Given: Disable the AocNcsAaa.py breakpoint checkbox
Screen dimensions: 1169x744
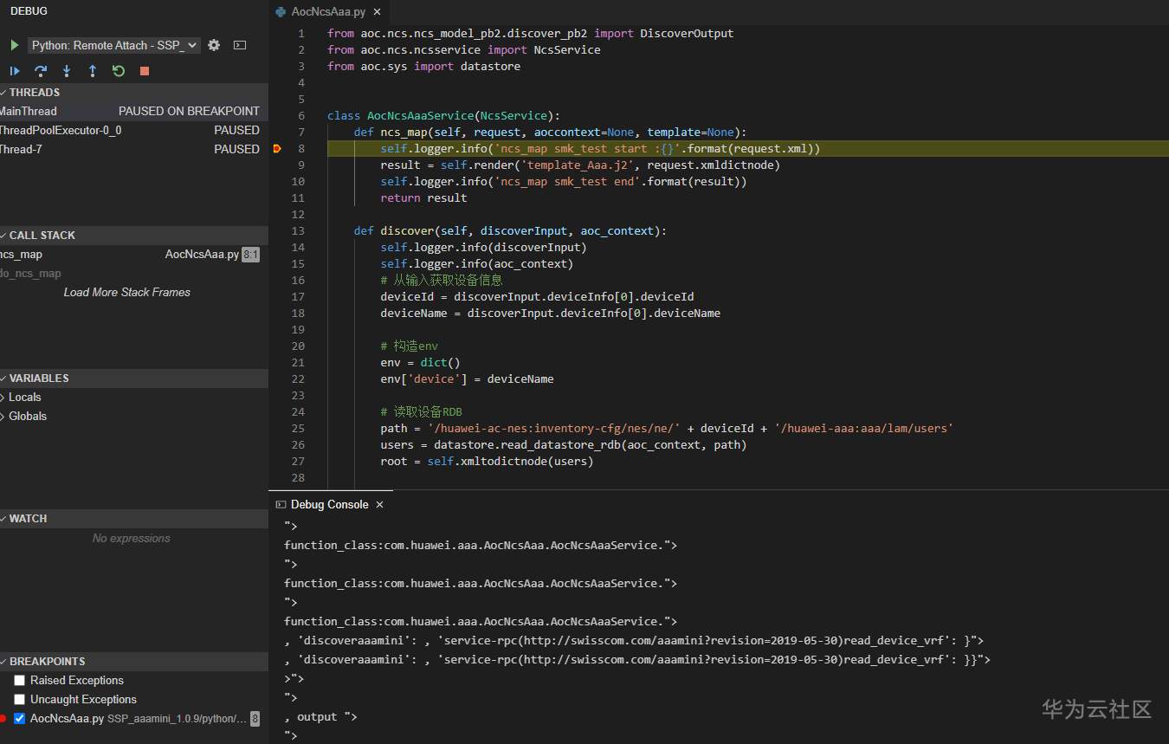Looking at the screenshot, I should (19, 719).
